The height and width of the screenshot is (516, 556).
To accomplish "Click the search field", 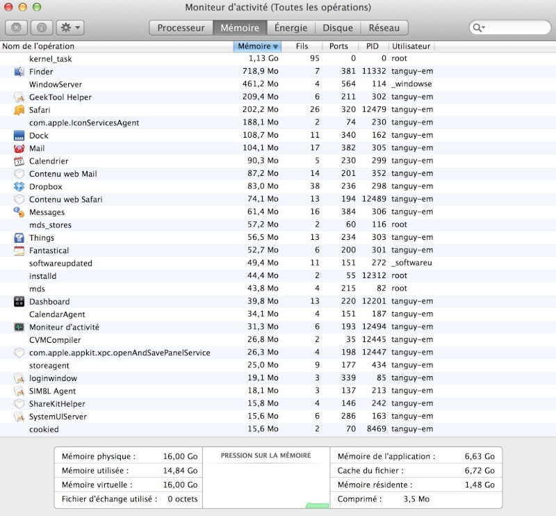I will click(510, 27).
